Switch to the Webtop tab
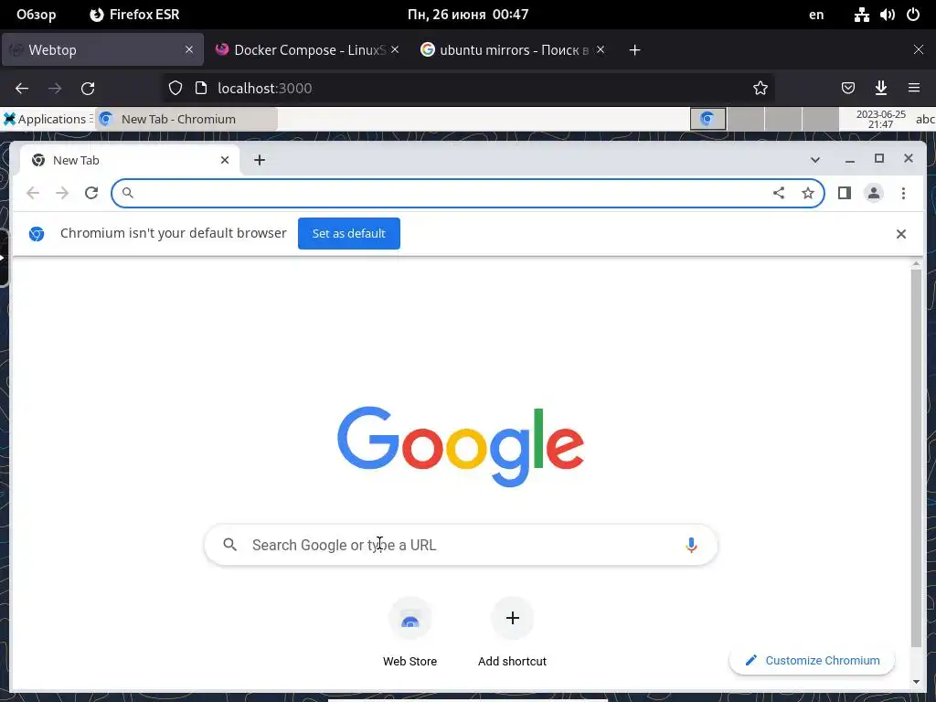936x702 pixels. 102,49
